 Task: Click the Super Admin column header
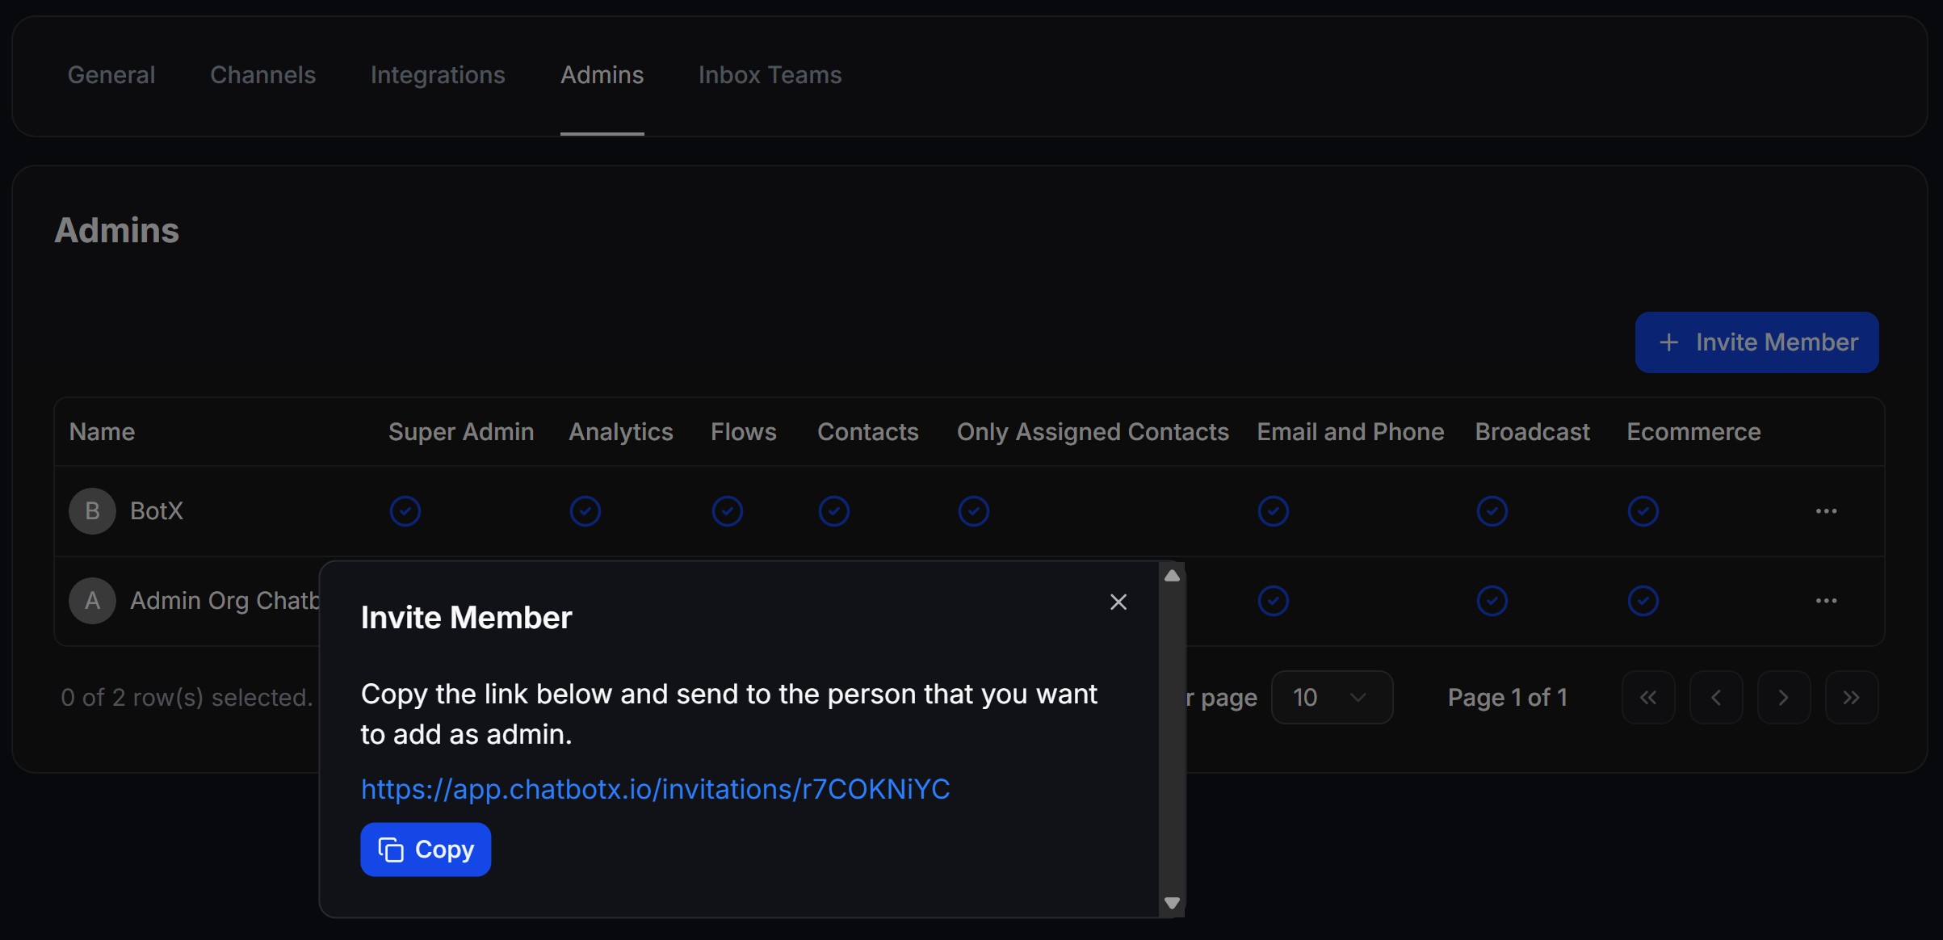pos(461,432)
